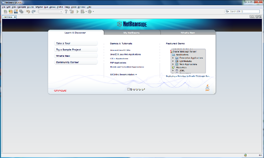Open the project configuration combo box
The width and height of the screenshot is (264, 158).
[x=51, y=11]
